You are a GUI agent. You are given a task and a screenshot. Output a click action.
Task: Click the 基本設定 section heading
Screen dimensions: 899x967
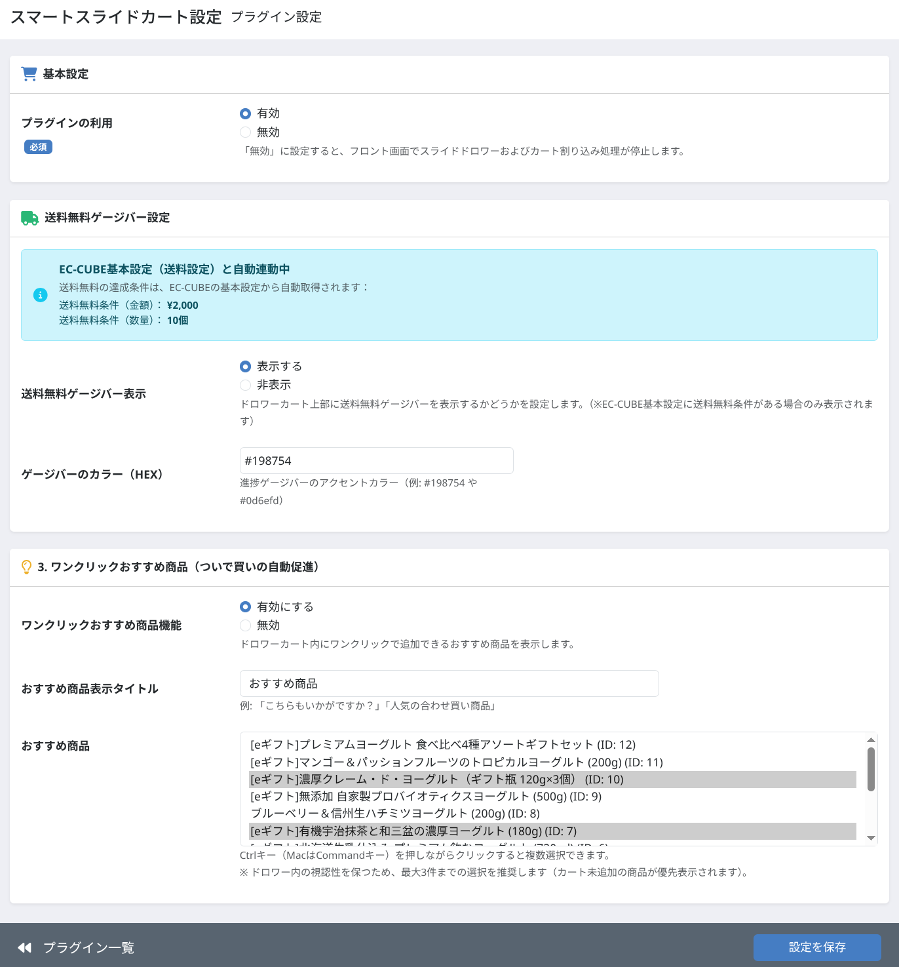(66, 74)
